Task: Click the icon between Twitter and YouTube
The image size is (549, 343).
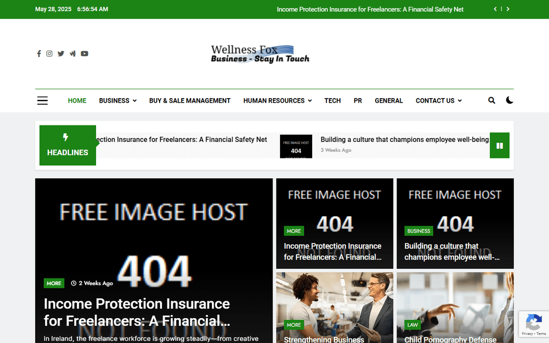Action: [x=73, y=53]
